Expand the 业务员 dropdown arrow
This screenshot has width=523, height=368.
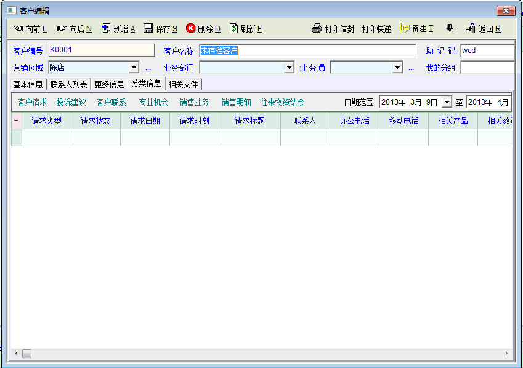(x=397, y=68)
